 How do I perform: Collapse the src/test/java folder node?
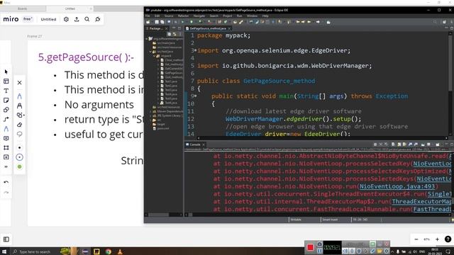click(x=151, y=52)
